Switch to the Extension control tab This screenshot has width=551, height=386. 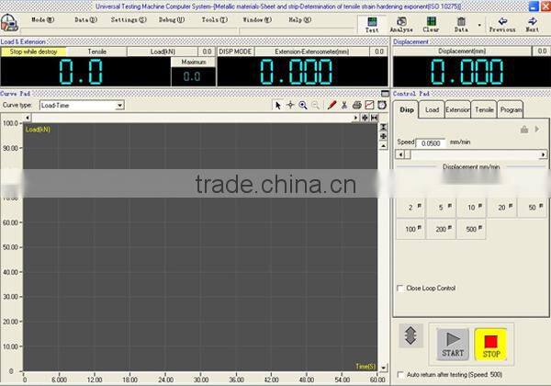(457, 110)
